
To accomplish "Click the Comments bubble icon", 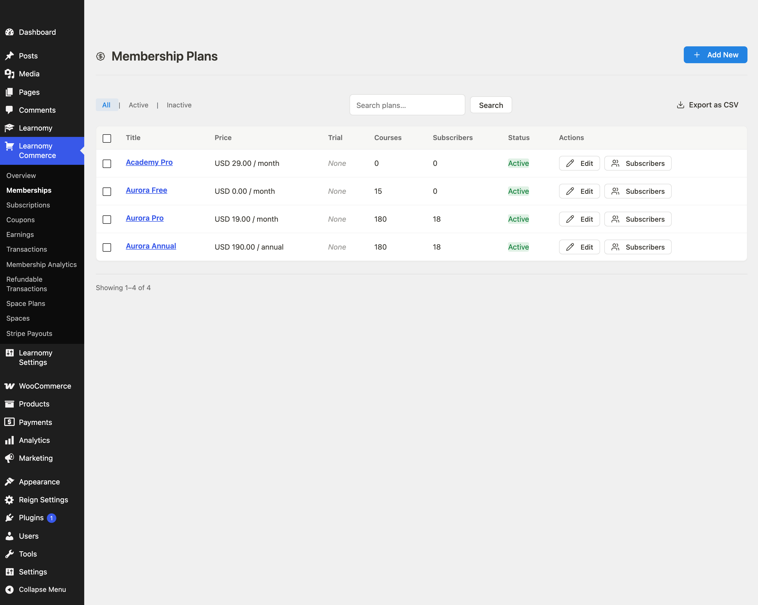I will click(x=9, y=110).
